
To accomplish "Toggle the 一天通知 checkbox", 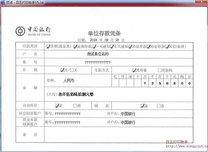I will coord(94,47).
